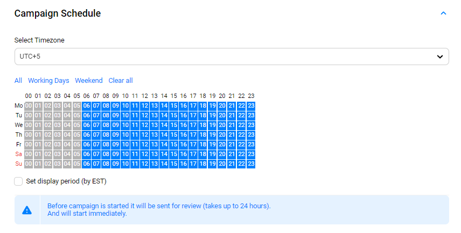Click the Mo row label

coord(18,106)
